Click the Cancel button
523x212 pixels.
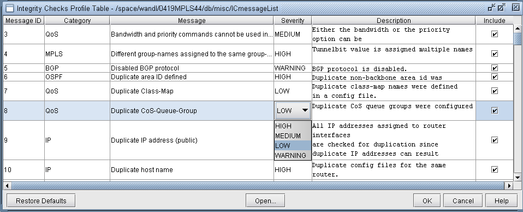pyautogui.click(x=463, y=201)
